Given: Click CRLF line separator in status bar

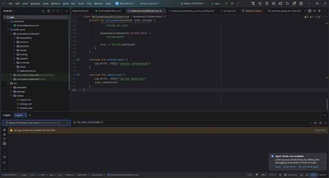Looking at the screenshot, I should pos(264,175).
